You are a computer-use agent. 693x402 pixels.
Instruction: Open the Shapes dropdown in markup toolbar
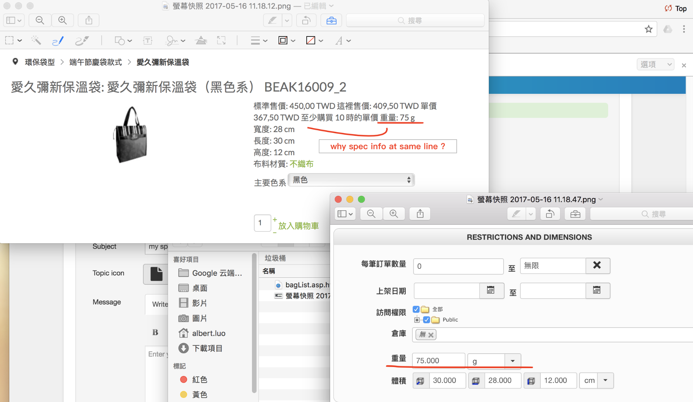[123, 40]
